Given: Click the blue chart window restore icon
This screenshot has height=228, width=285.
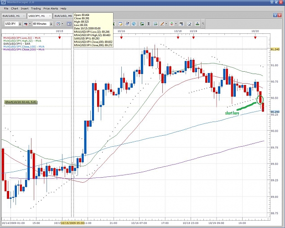Looking at the screenshot, I should [275, 15].
